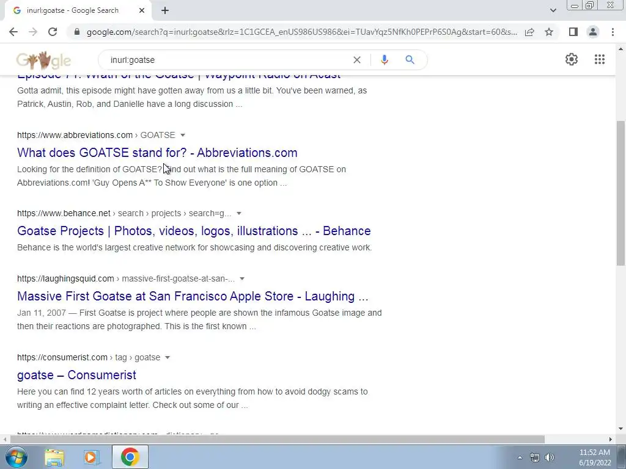Close the inurl:goatse Google Search tab
626x469 pixels.
142,11
